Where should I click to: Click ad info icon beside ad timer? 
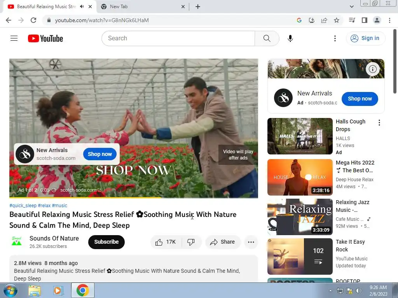(x=54, y=190)
